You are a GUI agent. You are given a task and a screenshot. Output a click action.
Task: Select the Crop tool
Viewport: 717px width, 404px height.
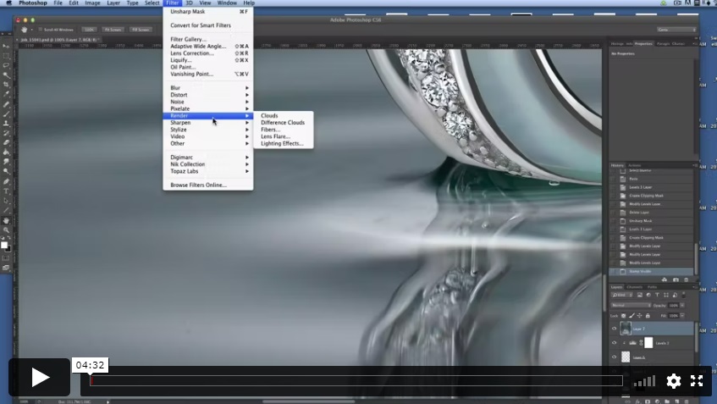point(6,85)
